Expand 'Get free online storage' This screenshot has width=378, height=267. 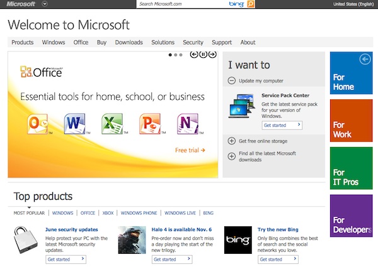click(232, 141)
